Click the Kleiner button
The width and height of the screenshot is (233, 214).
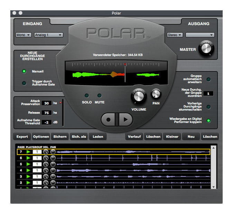pyautogui.click(x=172, y=137)
